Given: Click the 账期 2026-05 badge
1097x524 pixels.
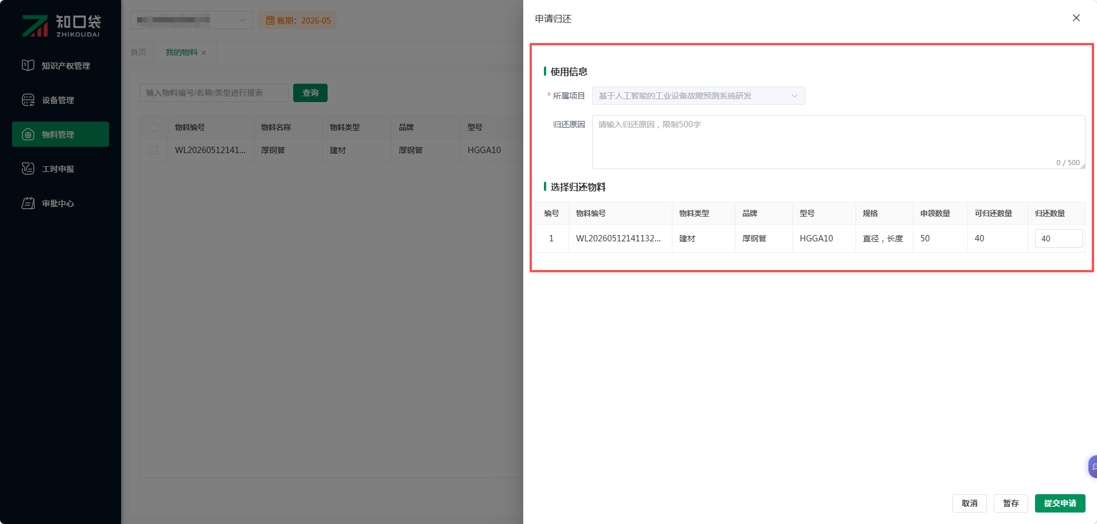Looking at the screenshot, I should point(297,21).
